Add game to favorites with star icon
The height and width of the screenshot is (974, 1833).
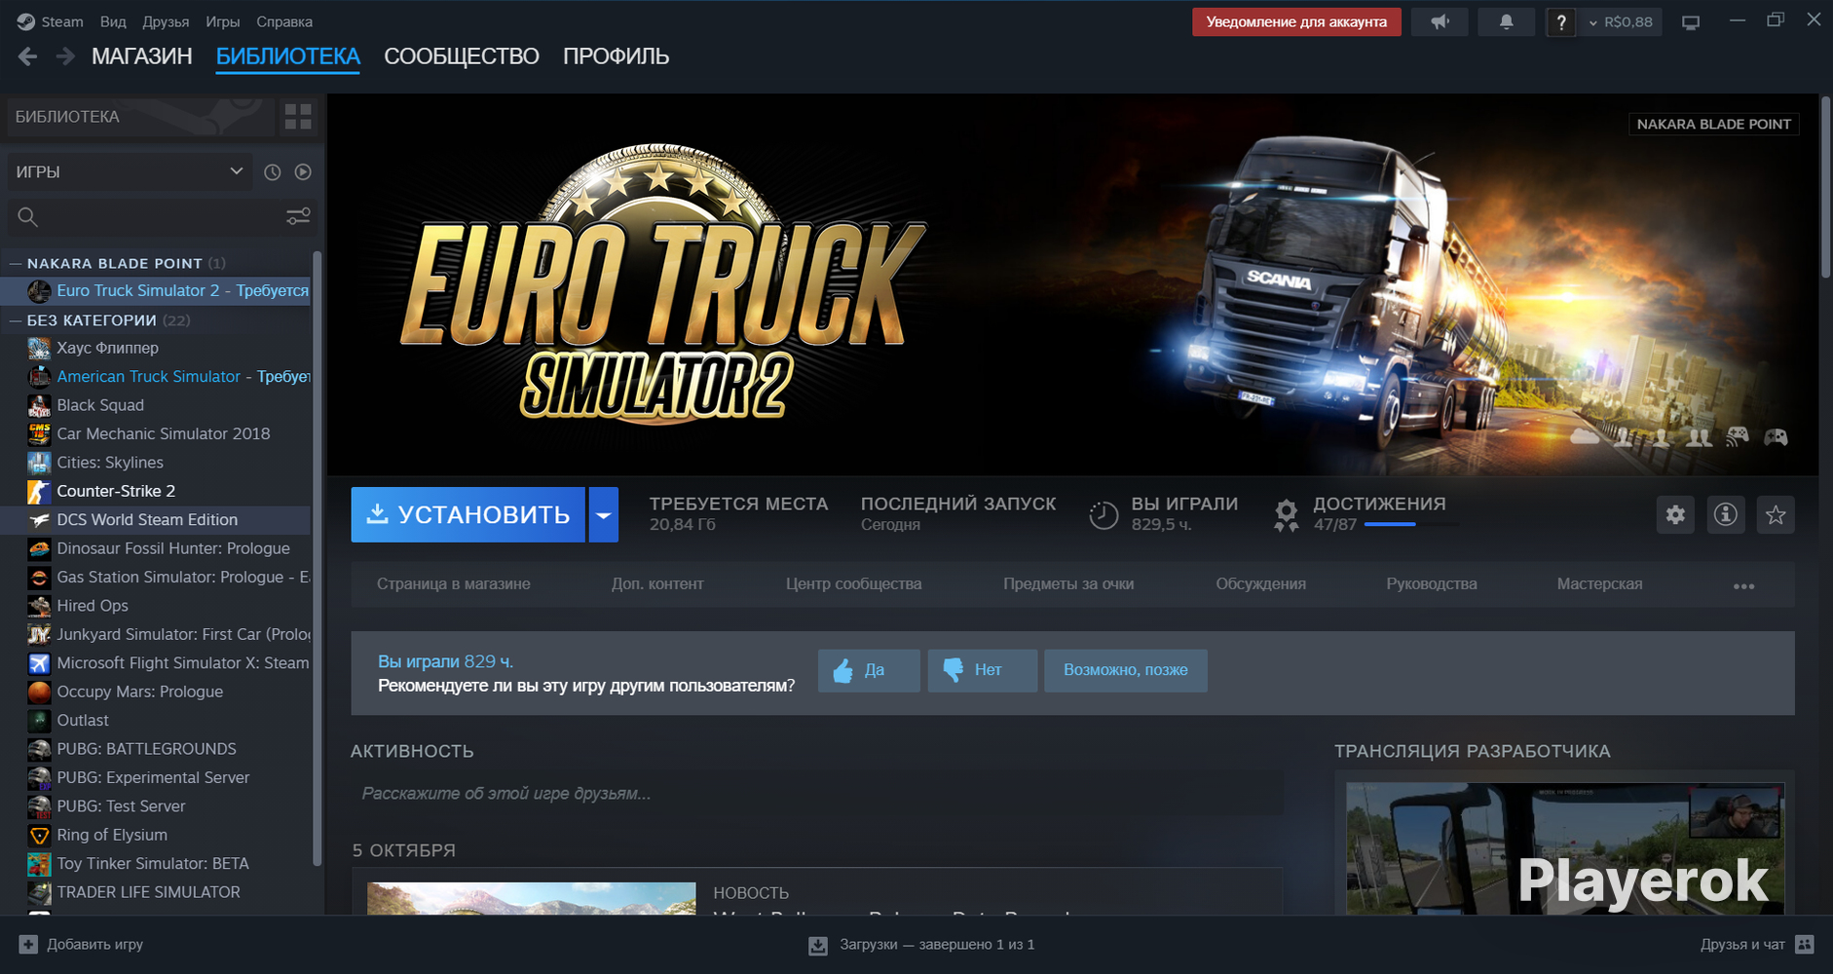tap(1776, 515)
